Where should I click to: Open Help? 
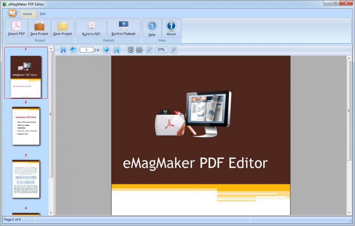click(152, 29)
